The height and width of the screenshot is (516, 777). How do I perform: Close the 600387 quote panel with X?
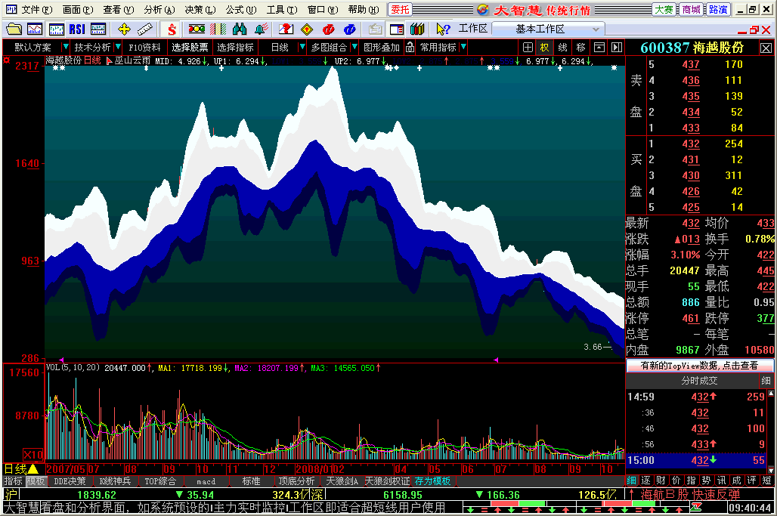tap(766, 48)
